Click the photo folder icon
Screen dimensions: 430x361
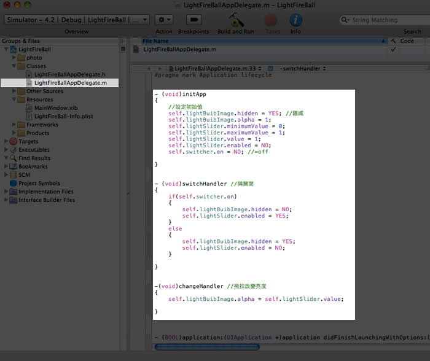pyautogui.click(x=21, y=58)
